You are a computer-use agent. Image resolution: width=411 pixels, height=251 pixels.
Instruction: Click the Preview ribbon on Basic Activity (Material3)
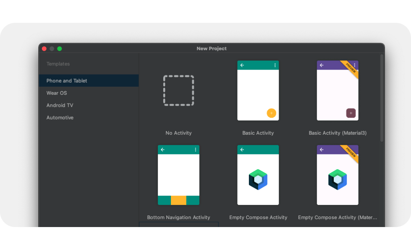tap(350, 68)
